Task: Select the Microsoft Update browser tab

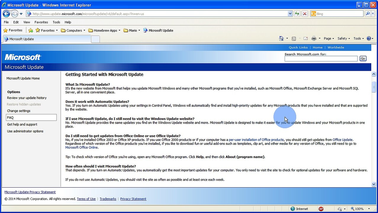Action: click(47, 39)
